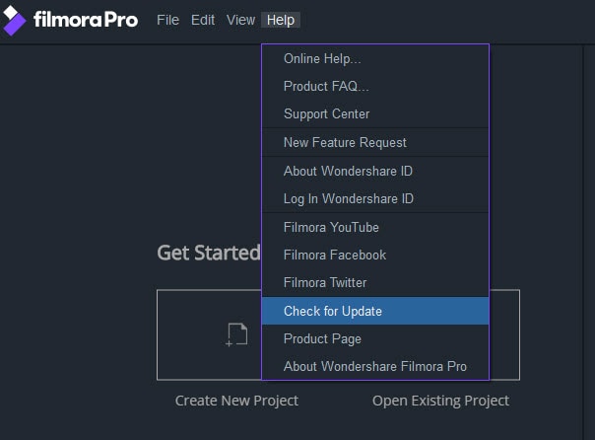Open Filmora Twitter link
The image size is (595, 440).
point(324,282)
